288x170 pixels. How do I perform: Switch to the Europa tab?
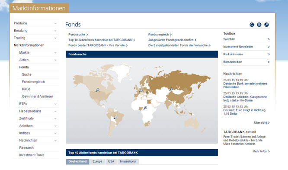[x=97, y=161]
